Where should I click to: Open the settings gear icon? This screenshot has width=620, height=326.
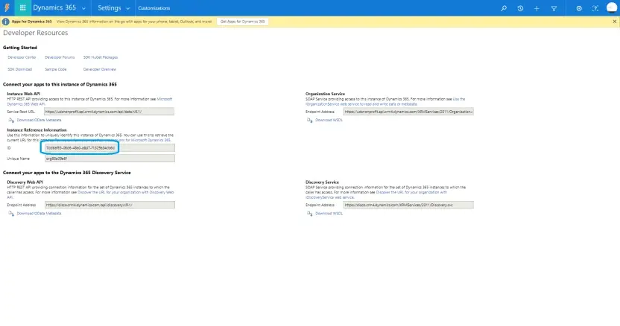click(x=579, y=8)
